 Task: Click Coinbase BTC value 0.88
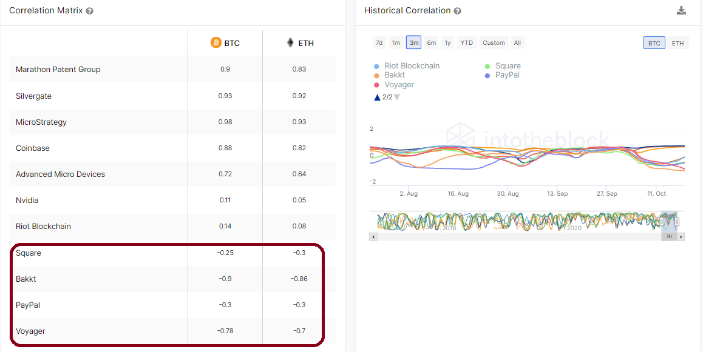click(x=225, y=148)
